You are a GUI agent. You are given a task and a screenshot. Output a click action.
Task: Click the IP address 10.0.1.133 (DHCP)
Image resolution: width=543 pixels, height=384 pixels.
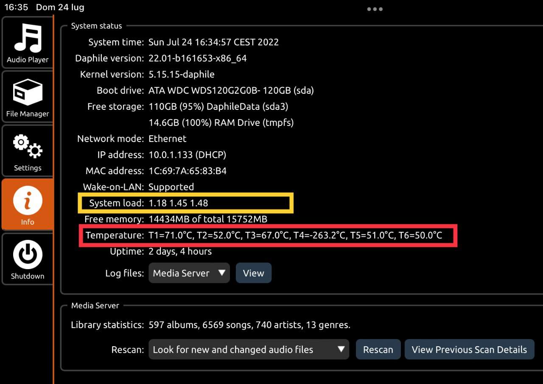click(x=188, y=155)
